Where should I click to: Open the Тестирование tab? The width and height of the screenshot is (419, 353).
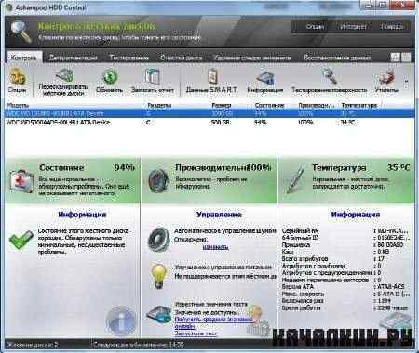[129, 58]
